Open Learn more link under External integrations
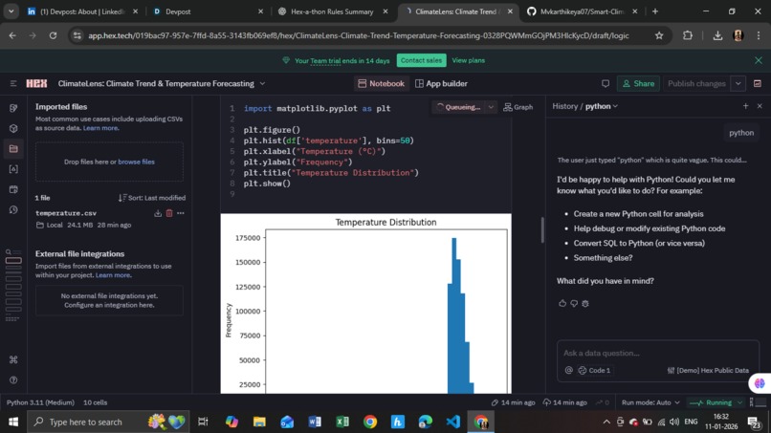The height and width of the screenshot is (433, 771). pos(113,274)
